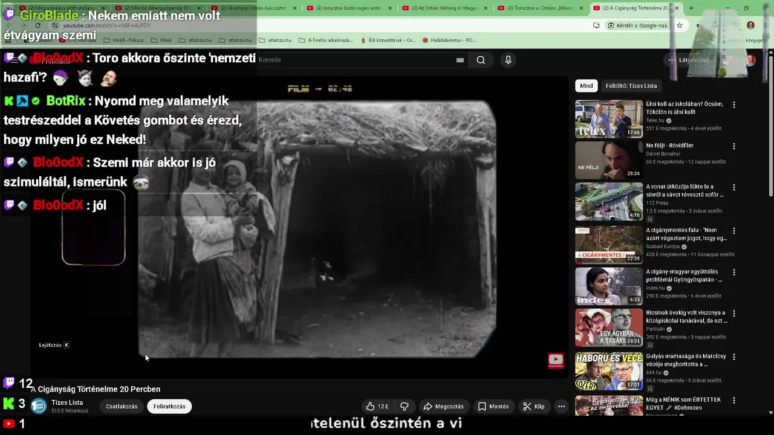The width and height of the screenshot is (774, 435).
Task: Like the video with thumbs-up 12 E
Action: pos(377,407)
